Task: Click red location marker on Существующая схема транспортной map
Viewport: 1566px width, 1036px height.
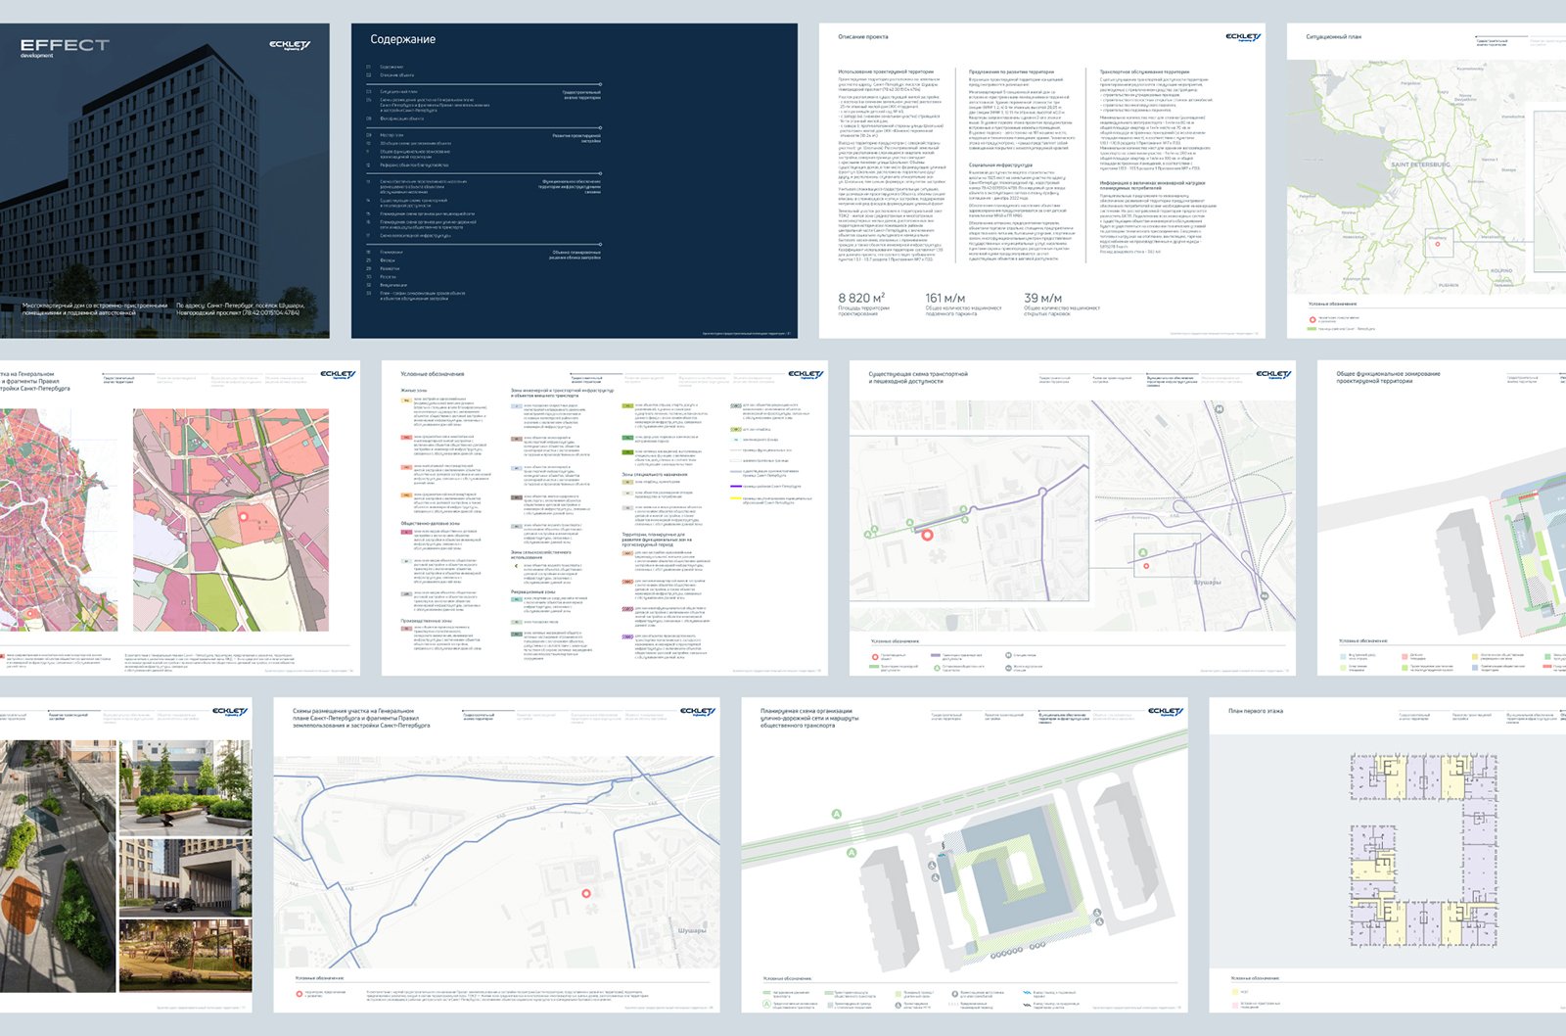Action: pyautogui.click(x=927, y=535)
